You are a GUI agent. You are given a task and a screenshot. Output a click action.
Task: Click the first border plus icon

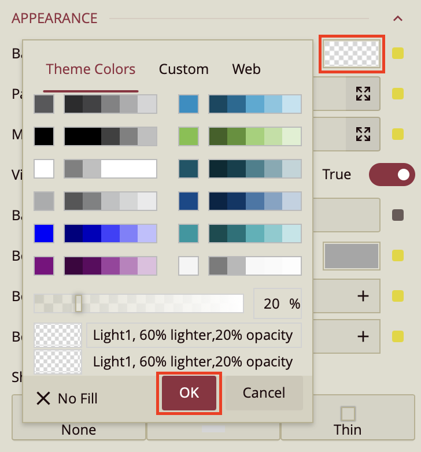(363, 296)
